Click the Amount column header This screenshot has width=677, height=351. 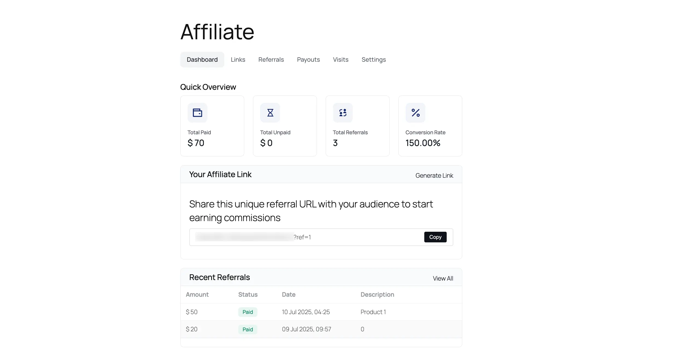(197, 295)
